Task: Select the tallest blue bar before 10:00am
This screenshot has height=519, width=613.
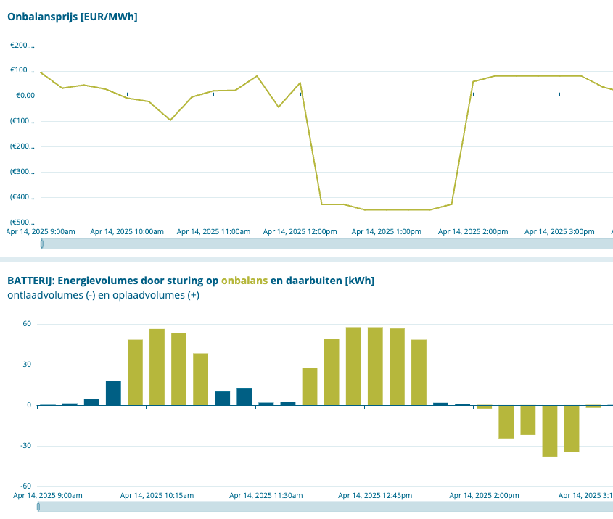Action: pos(113,393)
